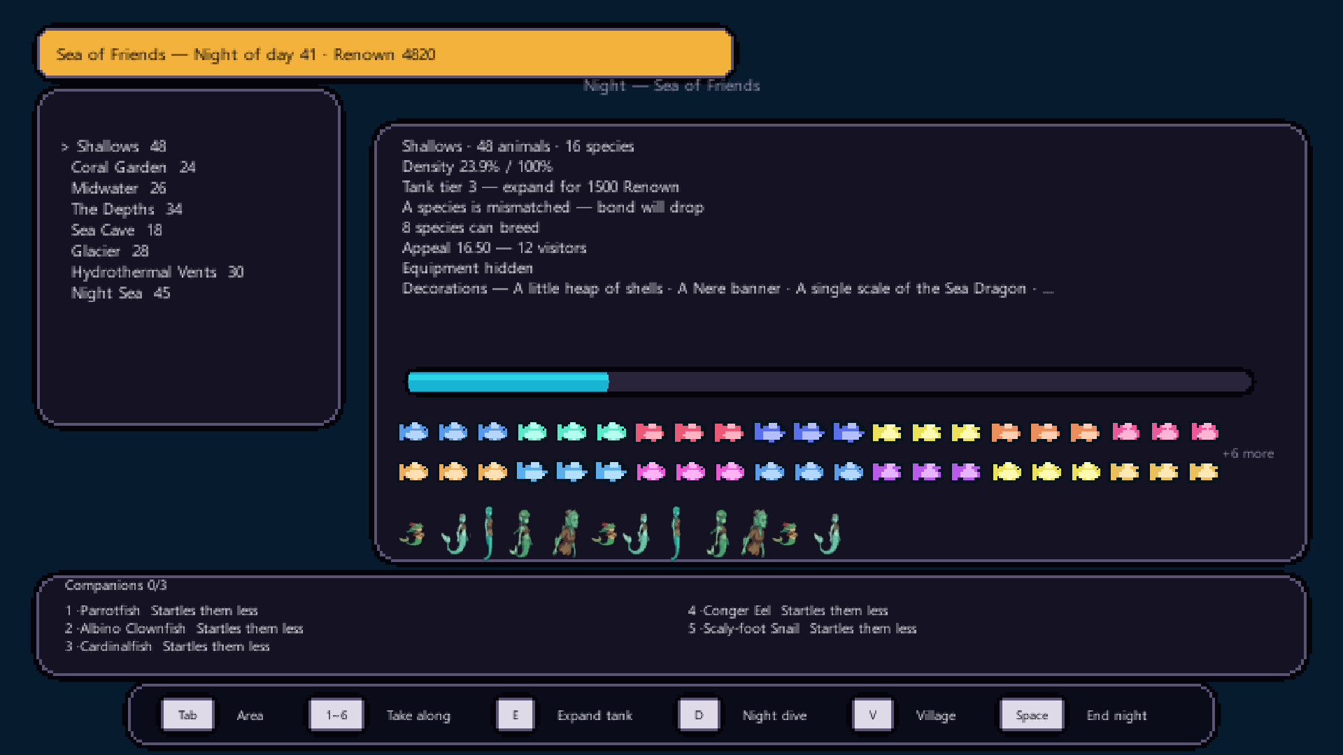1343x755 pixels.
Task: Select Coral Garden area
Action: pyautogui.click(x=133, y=167)
